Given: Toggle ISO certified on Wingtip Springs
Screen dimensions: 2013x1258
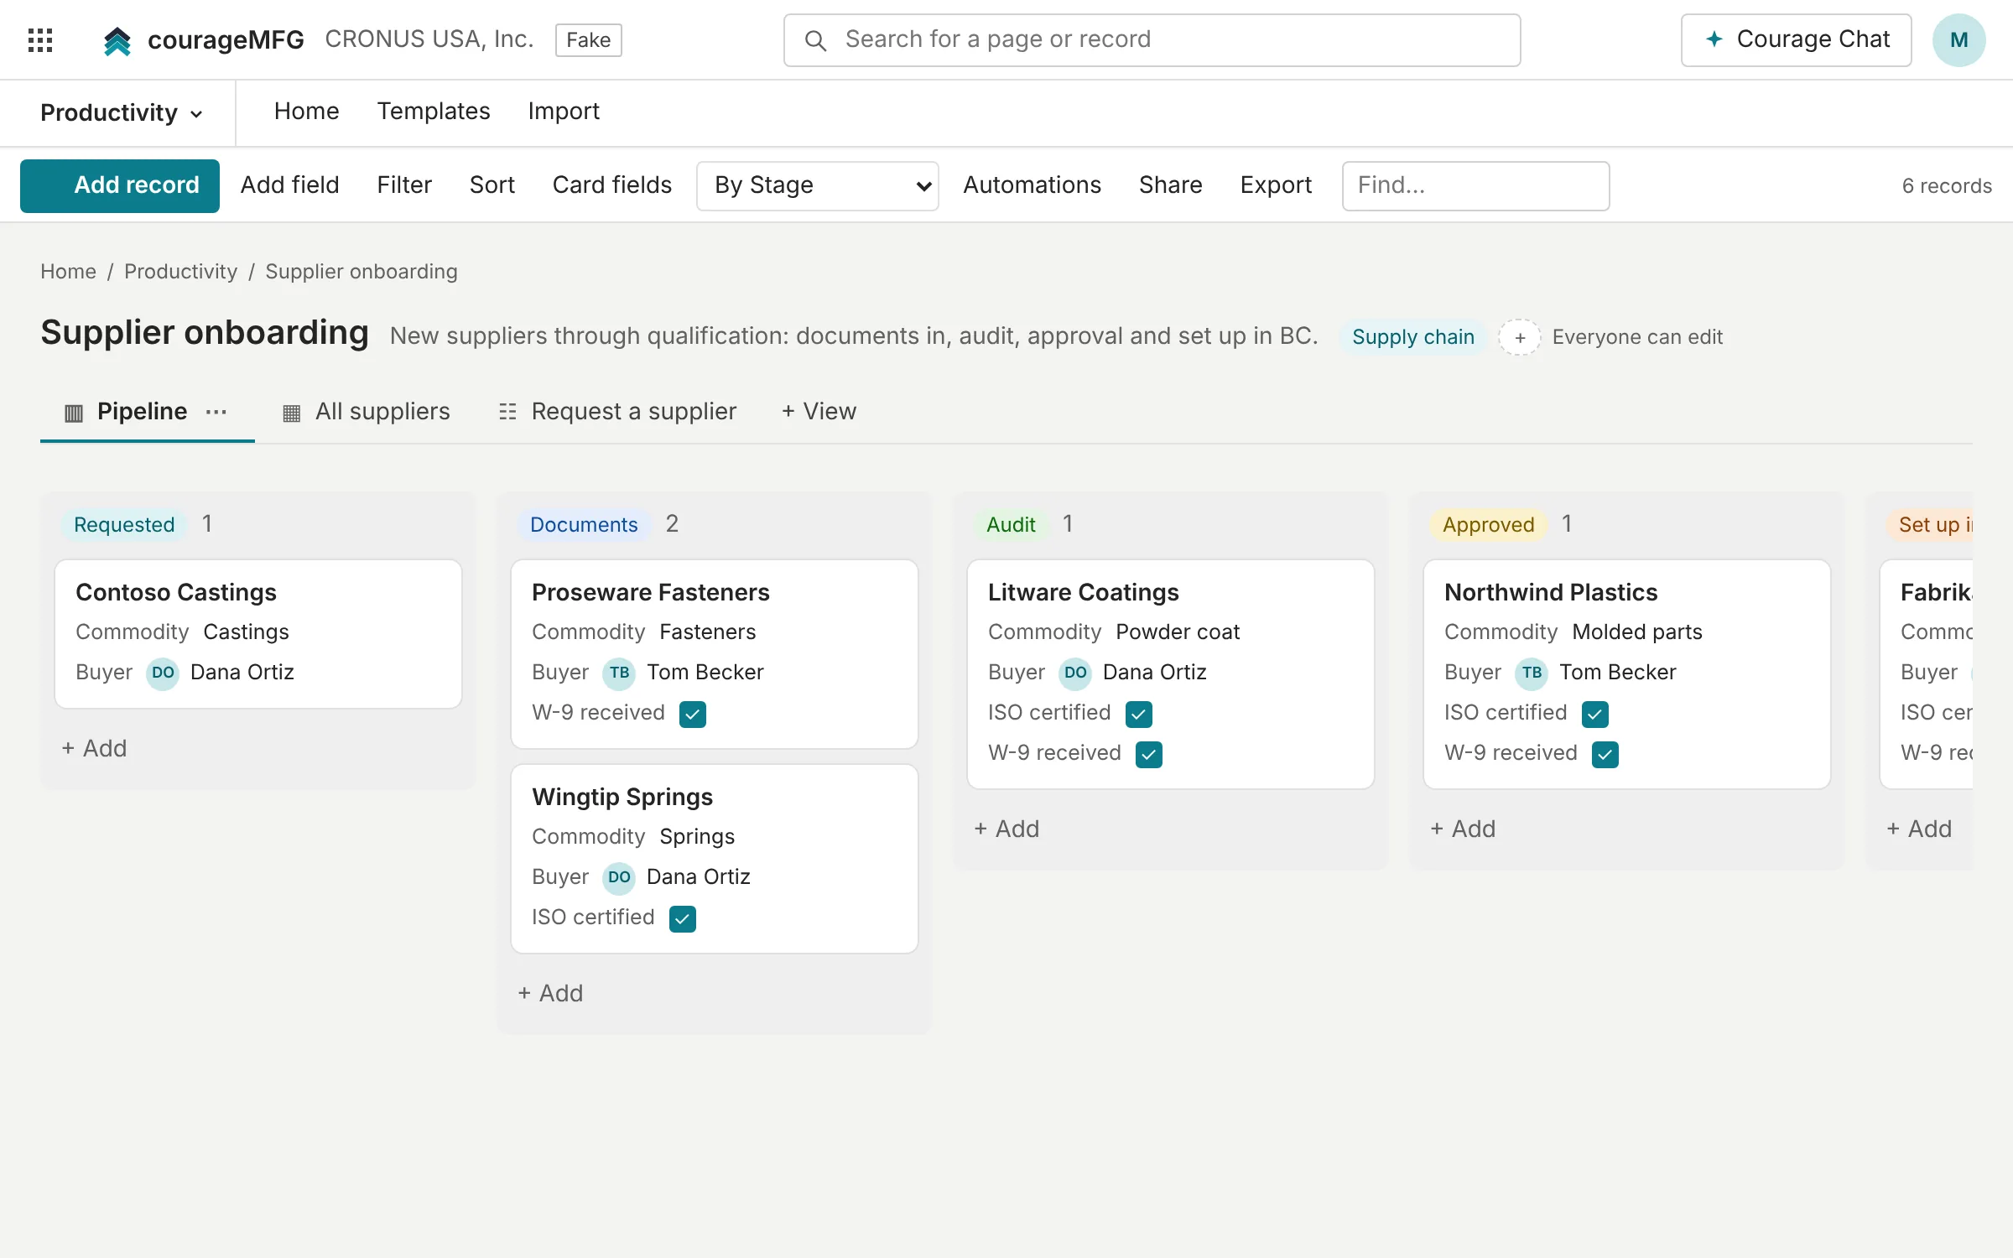Looking at the screenshot, I should [683, 918].
